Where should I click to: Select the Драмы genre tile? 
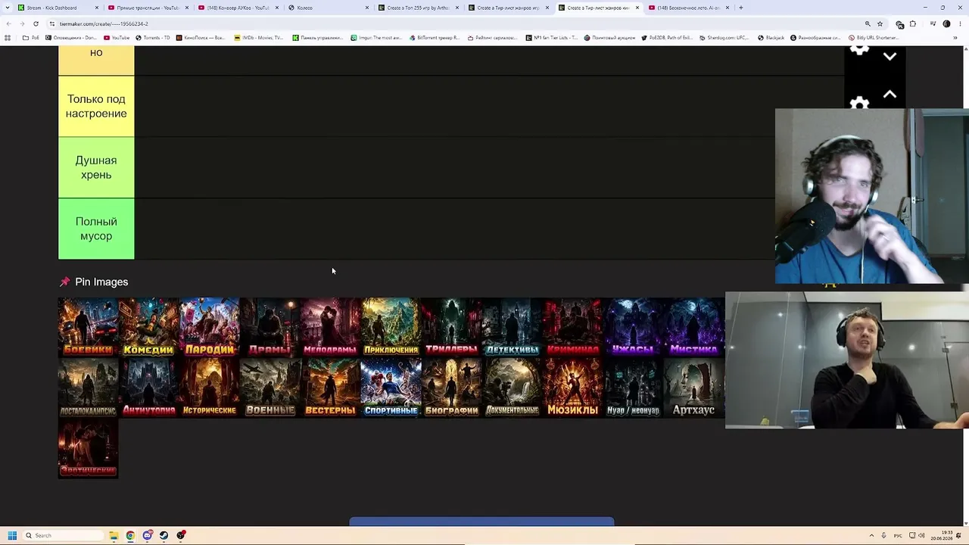coord(270,327)
